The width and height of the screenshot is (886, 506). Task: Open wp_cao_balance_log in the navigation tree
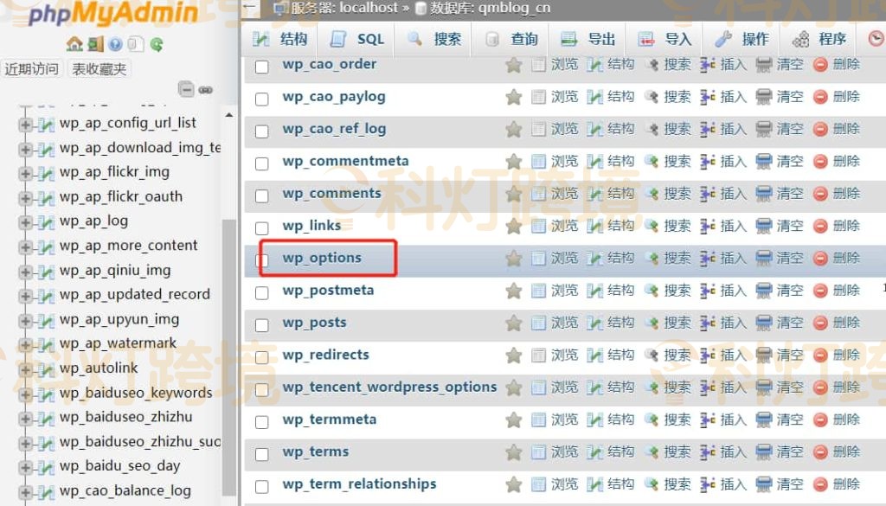(x=125, y=490)
